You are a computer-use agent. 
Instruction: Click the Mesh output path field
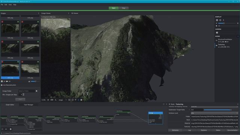[x=214, y=120]
